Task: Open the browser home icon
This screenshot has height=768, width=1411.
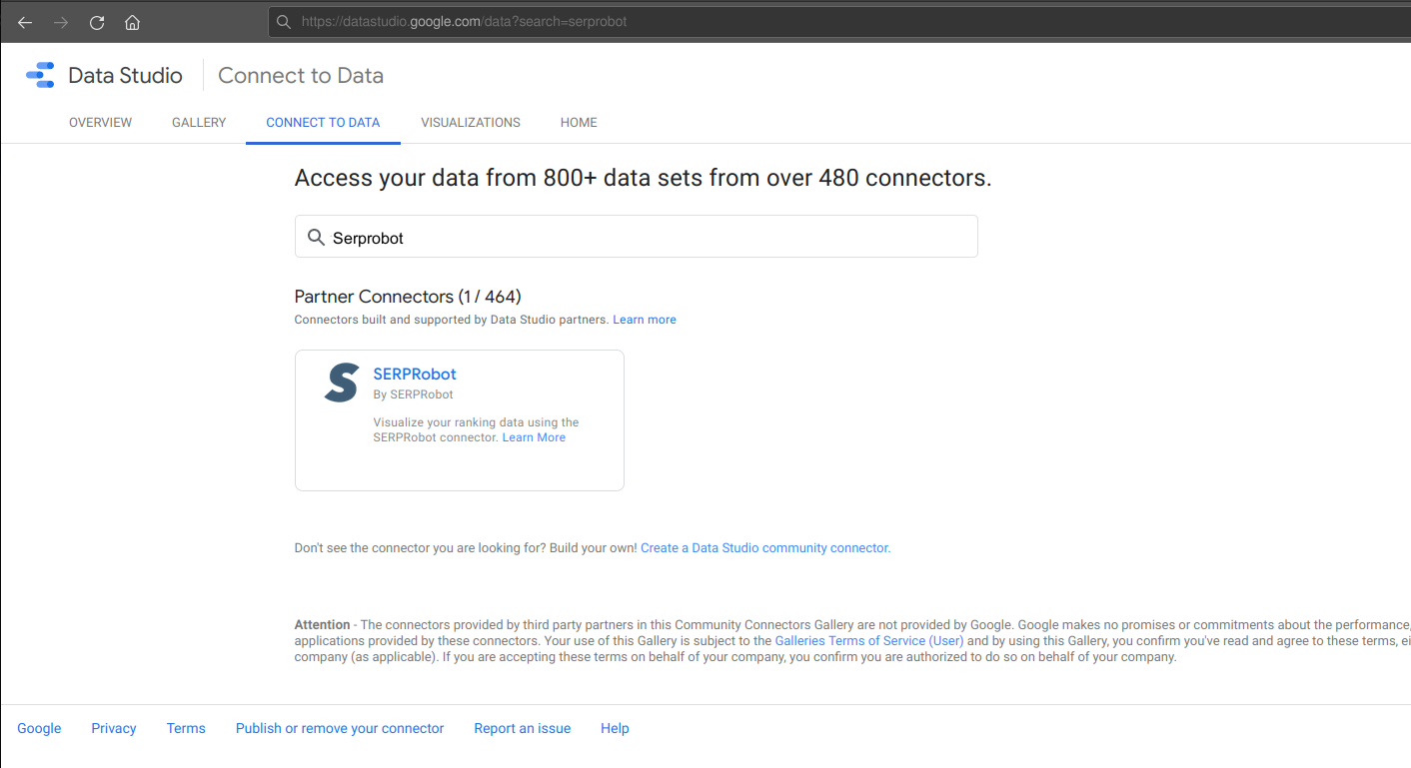Action: click(x=132, y=22)
